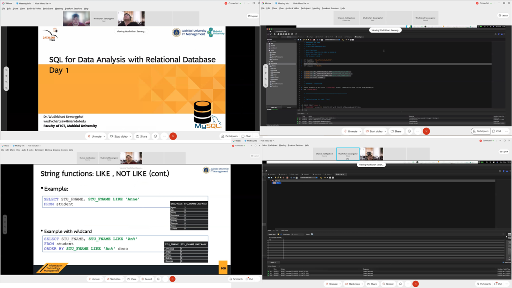
Task: Click Meeting Info in the top-left Webex window
Action: 24,3
